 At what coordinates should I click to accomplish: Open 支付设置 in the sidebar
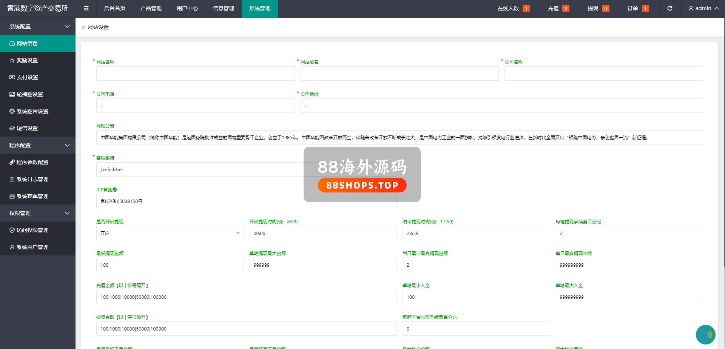click(x=27, y=77)
